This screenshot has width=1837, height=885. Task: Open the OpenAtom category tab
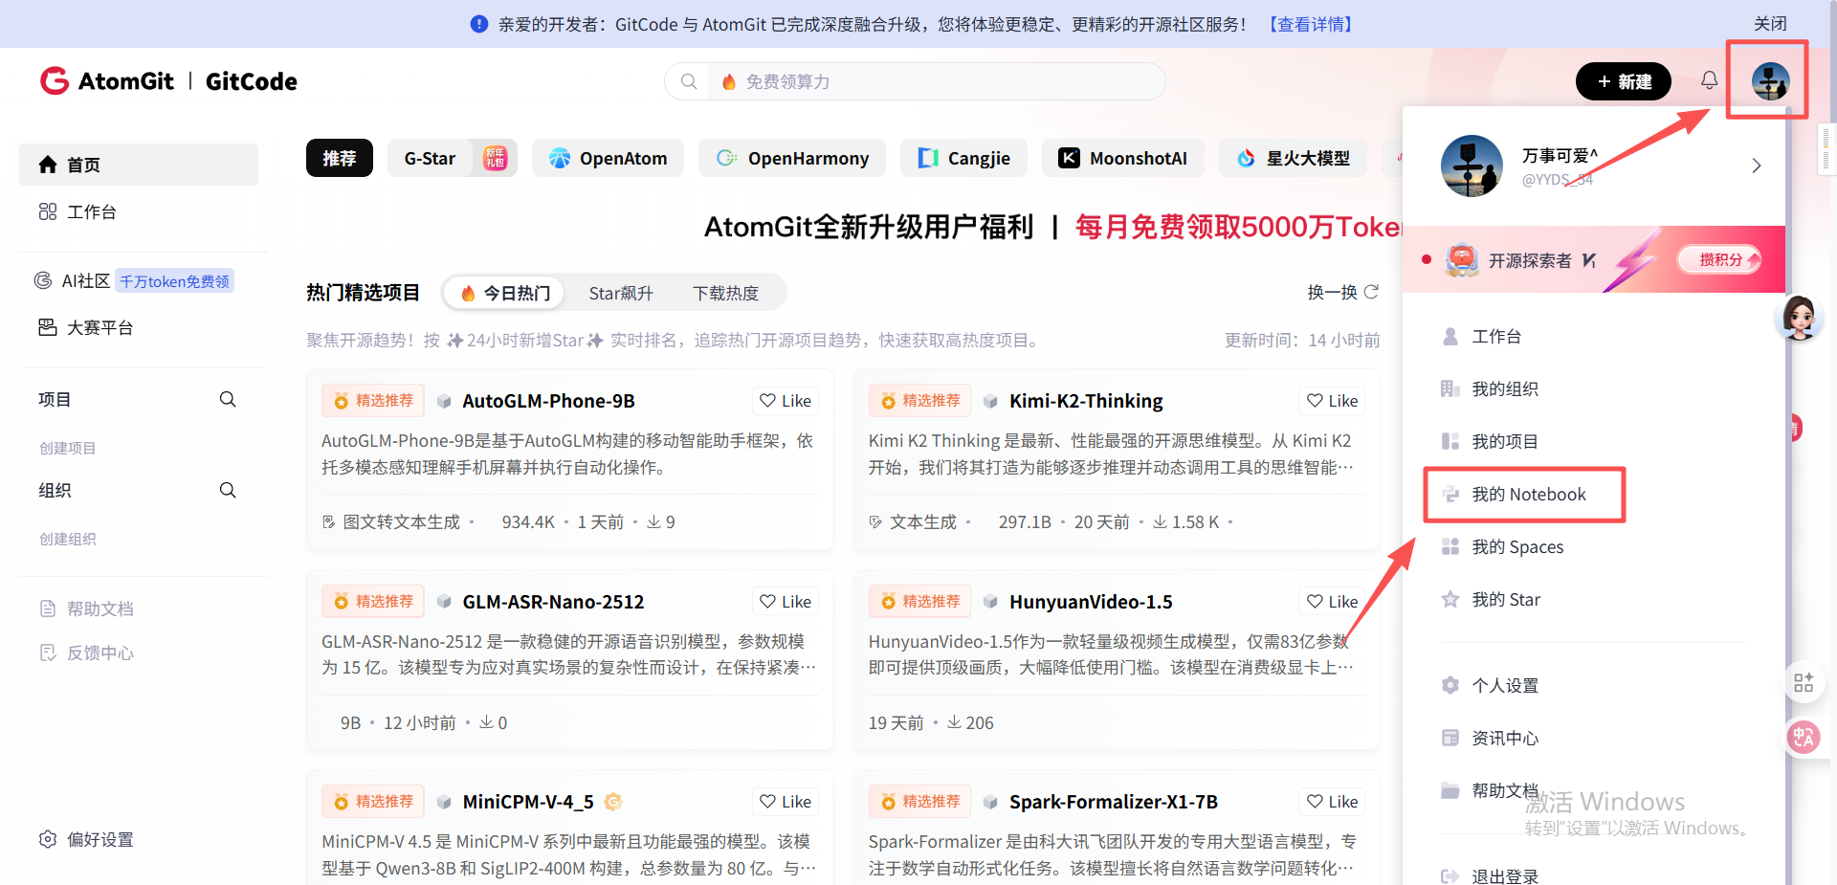[609, 158]
